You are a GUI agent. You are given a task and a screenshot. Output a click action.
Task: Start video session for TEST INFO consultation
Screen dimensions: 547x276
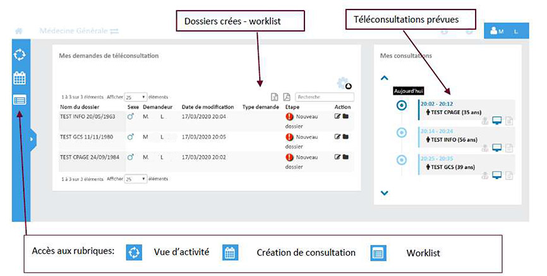[x=496, y=148]
